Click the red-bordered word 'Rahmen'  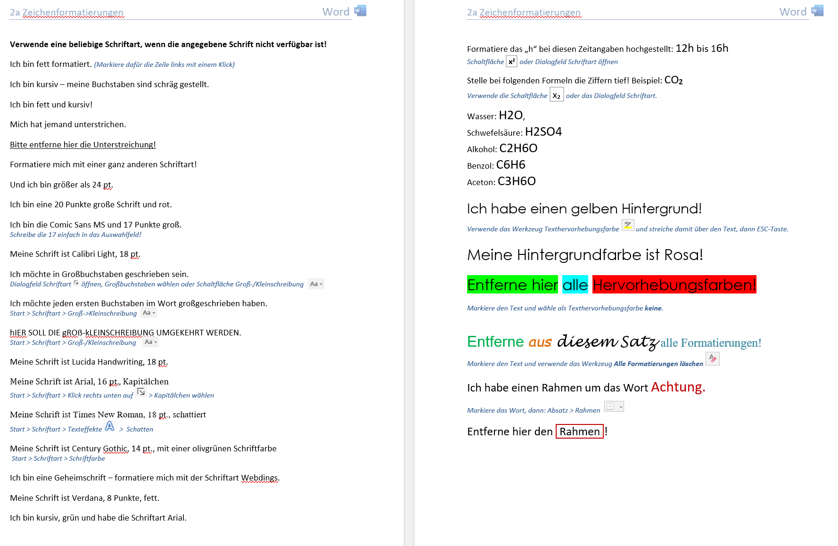tap(579, 432)
